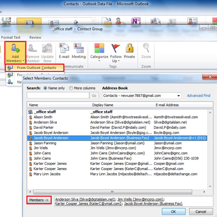
Task: Select Karter Cooper James Cooper@gmail.com row
Action: click(x=117, y=164)
